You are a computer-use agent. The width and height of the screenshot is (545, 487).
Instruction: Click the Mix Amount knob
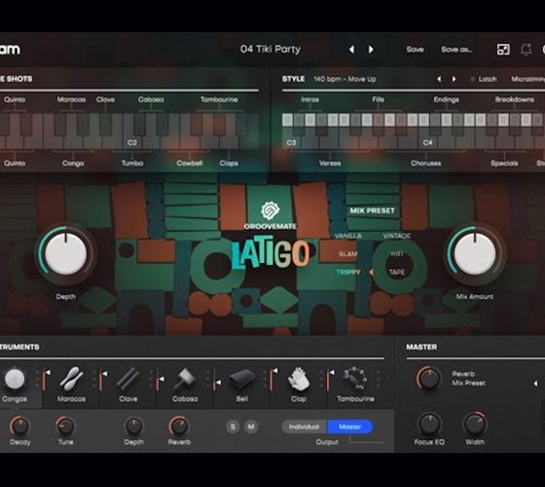click(x=475, y=253)
